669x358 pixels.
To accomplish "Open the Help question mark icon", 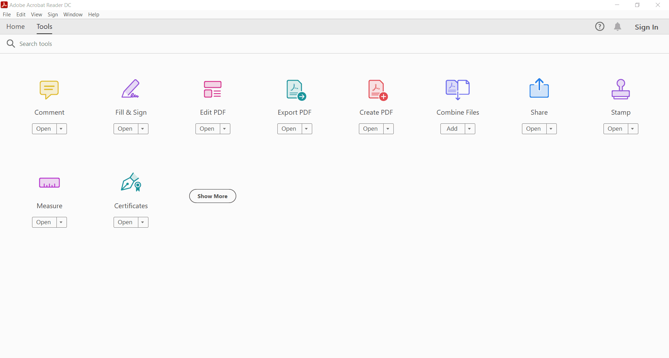I will (x=600, y=26).
